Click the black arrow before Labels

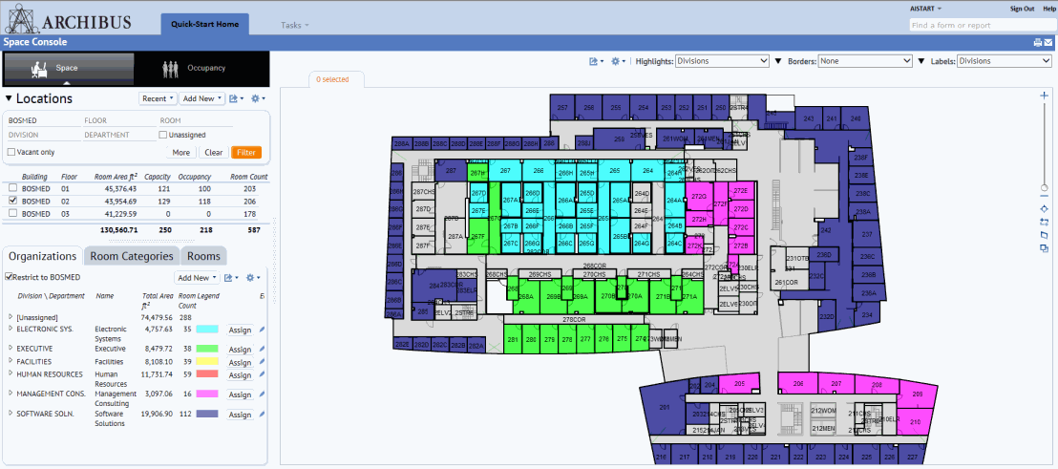coord(921,61)
